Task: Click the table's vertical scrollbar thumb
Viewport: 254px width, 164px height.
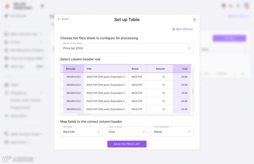Action: [x=192, y=91]
